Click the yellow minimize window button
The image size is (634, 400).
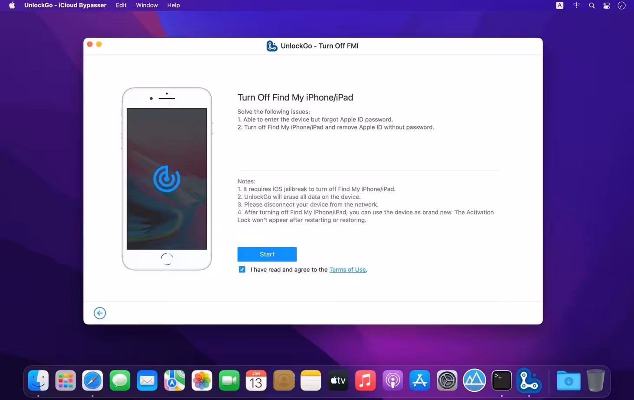[x=99, y=44]
